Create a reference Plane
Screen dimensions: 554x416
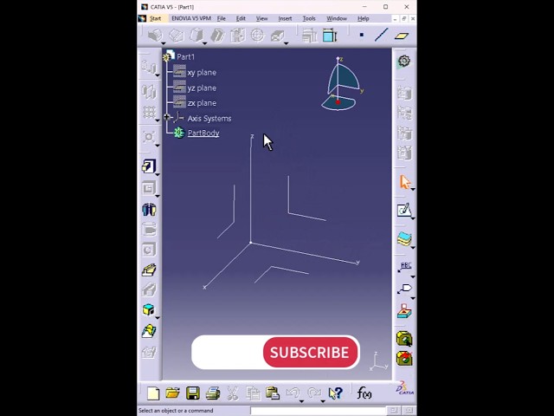[x=402, y=36]
